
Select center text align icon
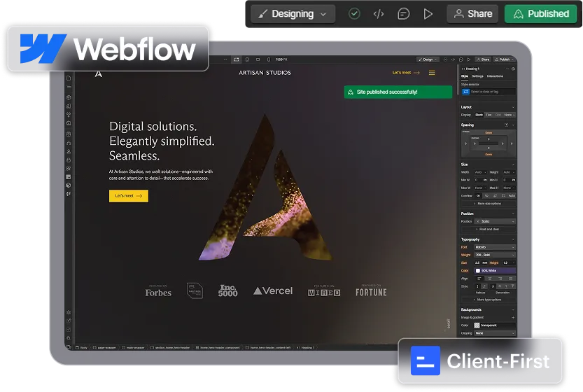pyautogui.click(x=490, y=279)
